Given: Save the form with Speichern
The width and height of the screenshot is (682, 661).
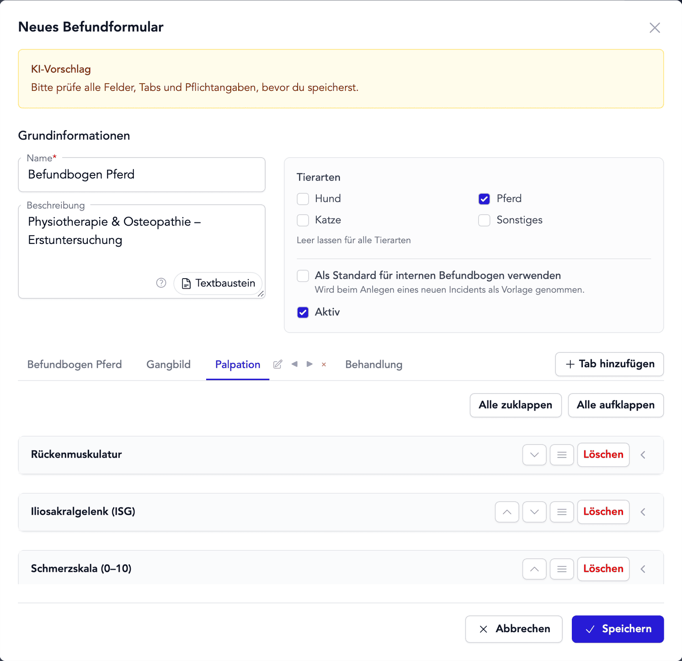Looking at the screenshot, I should tap(618, 629).
